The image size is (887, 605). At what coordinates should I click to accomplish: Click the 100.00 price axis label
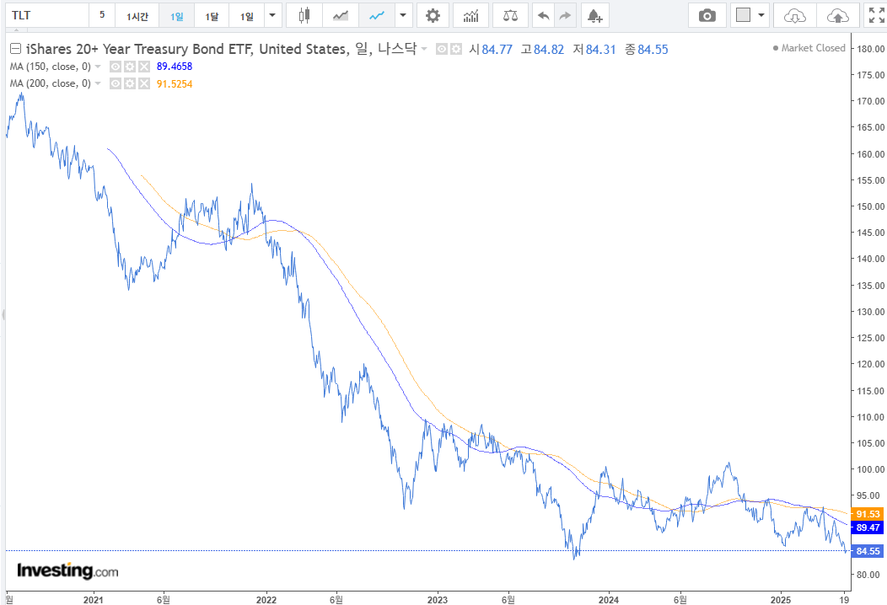click(x=871, y=469)
